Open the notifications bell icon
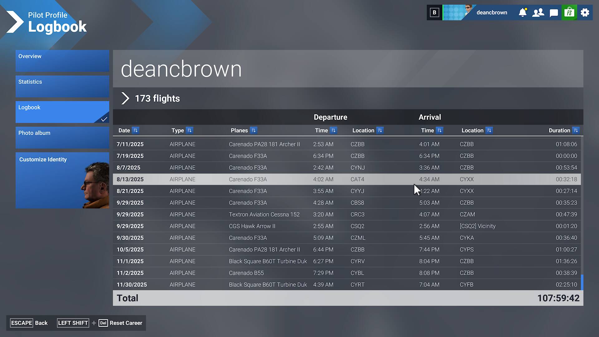Image resolution: width=599 pixels, height=337 pixels. (523, 12)
